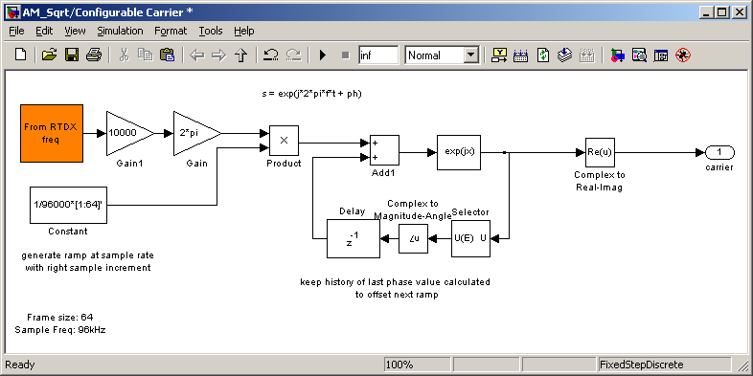Screen dimensions: 753x376
Task: Click the New model icon
Action: point(20,55)
